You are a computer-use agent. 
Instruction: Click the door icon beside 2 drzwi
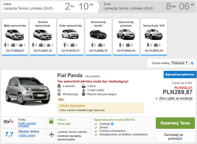[84, 86]
